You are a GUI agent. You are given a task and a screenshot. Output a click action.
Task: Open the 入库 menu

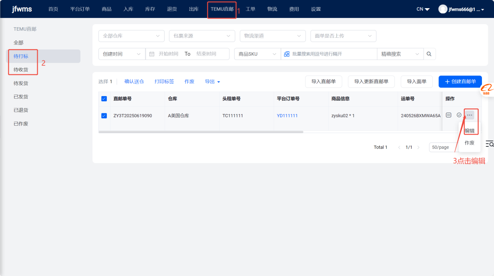[x=128, y=9]
